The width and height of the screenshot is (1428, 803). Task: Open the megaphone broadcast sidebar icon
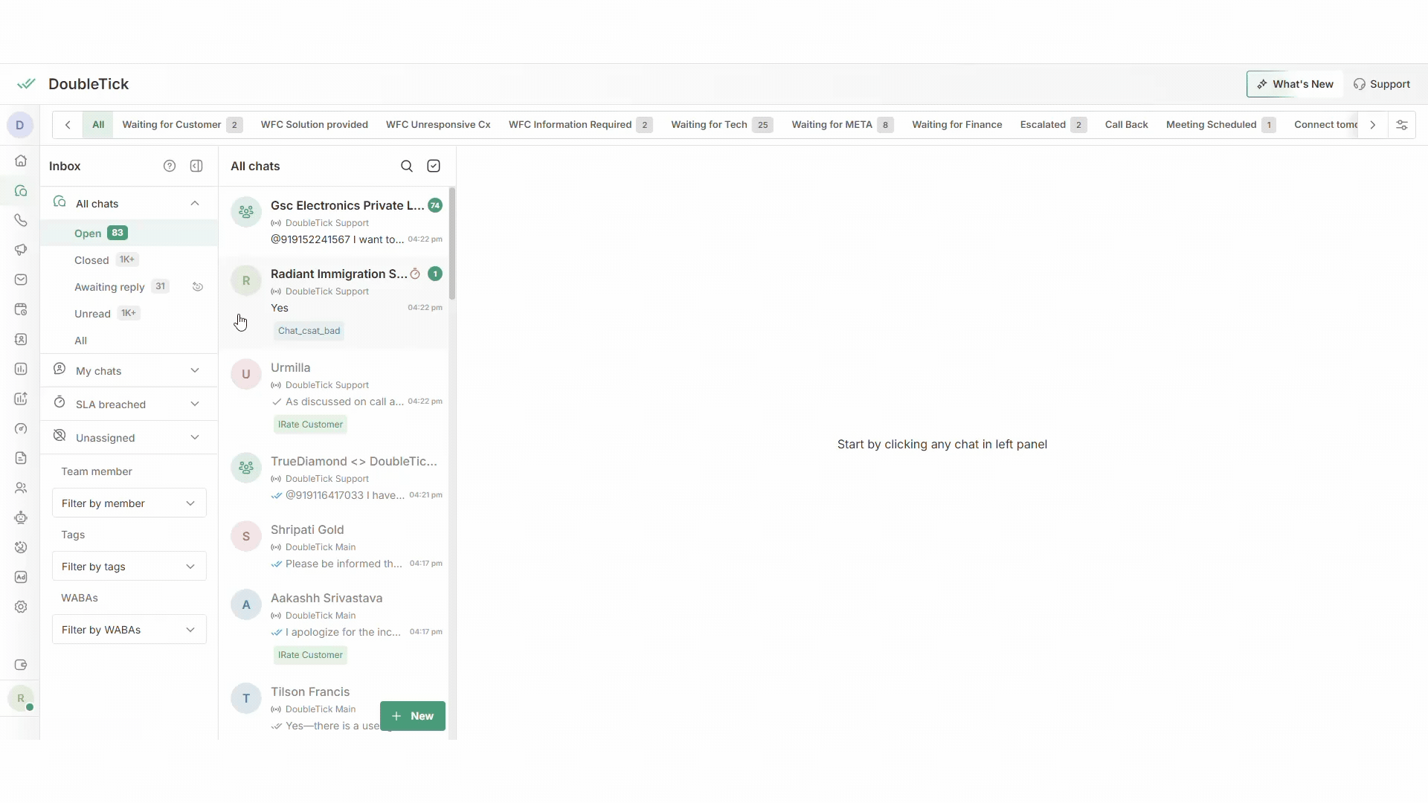pyautogui.click(x=21, y=250)
